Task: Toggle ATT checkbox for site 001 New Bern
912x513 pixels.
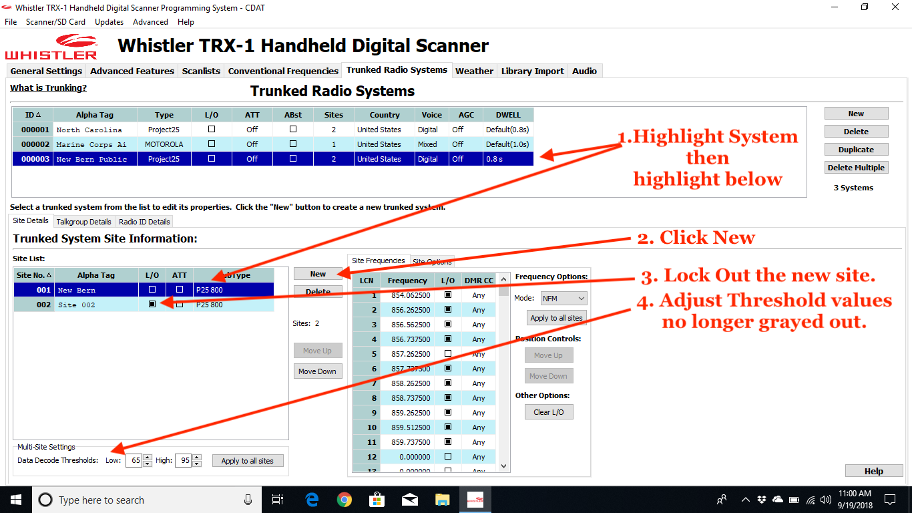Action: click(180, 290)
